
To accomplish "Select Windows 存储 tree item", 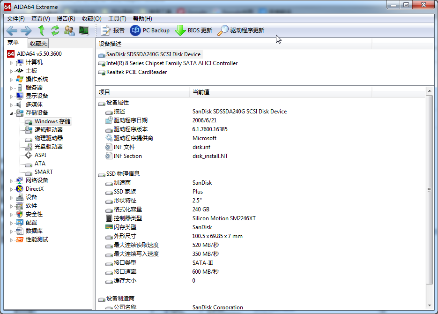I will click(52, 121).
